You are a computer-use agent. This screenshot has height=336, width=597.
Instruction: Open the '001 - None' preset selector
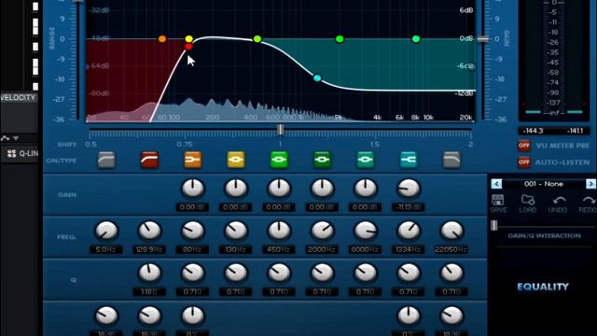coord(543,184)
